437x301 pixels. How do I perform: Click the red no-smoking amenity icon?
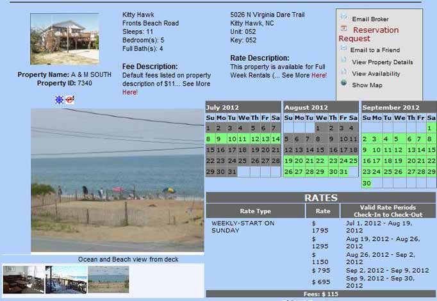(x=70, y=99)
